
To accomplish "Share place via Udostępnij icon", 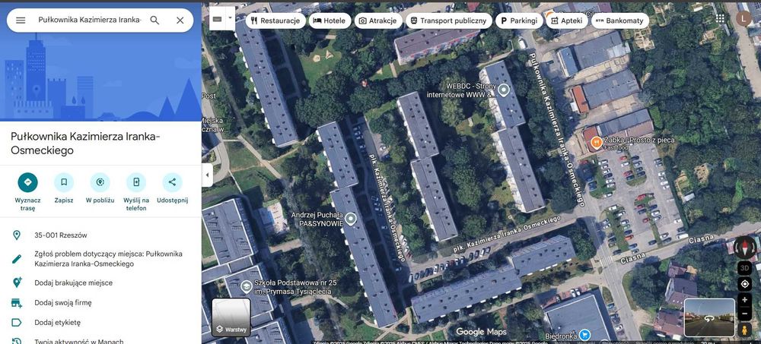I will pos(172,182).
